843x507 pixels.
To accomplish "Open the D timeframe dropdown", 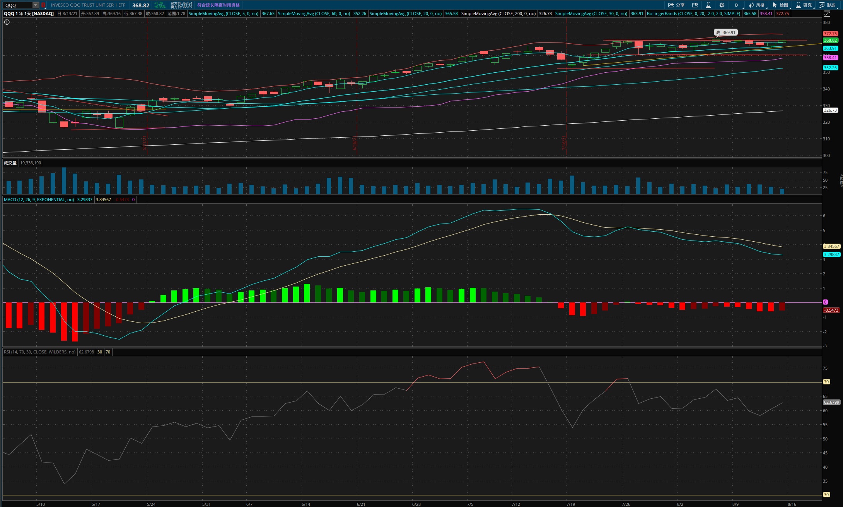I will pos(737,5).
